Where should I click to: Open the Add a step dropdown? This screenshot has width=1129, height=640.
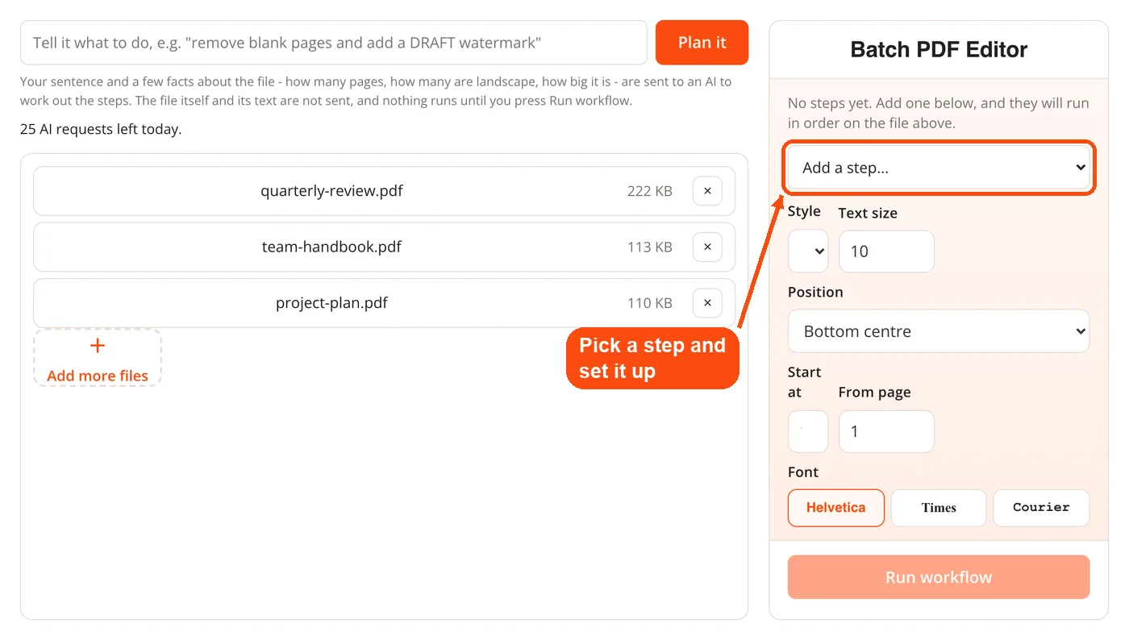coord(939,168)
